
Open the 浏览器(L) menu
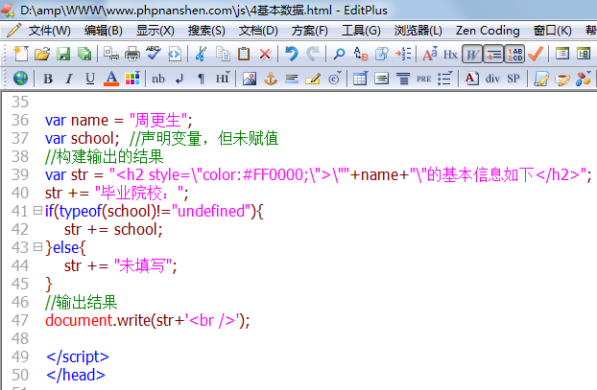[418, 31]
